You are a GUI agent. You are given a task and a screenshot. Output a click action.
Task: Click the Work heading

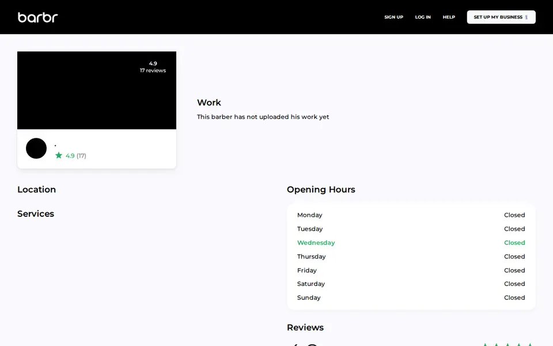click(x=209, y=103)
